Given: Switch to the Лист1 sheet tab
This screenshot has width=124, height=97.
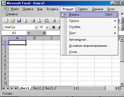Looking at the screenshot, I should (x=25, y=88).
